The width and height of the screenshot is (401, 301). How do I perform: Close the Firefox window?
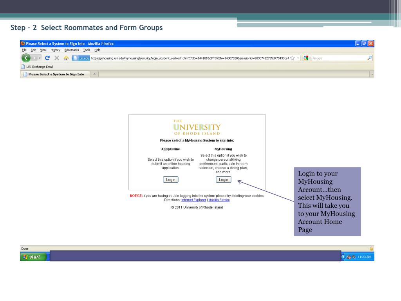(x=371, y=44)
